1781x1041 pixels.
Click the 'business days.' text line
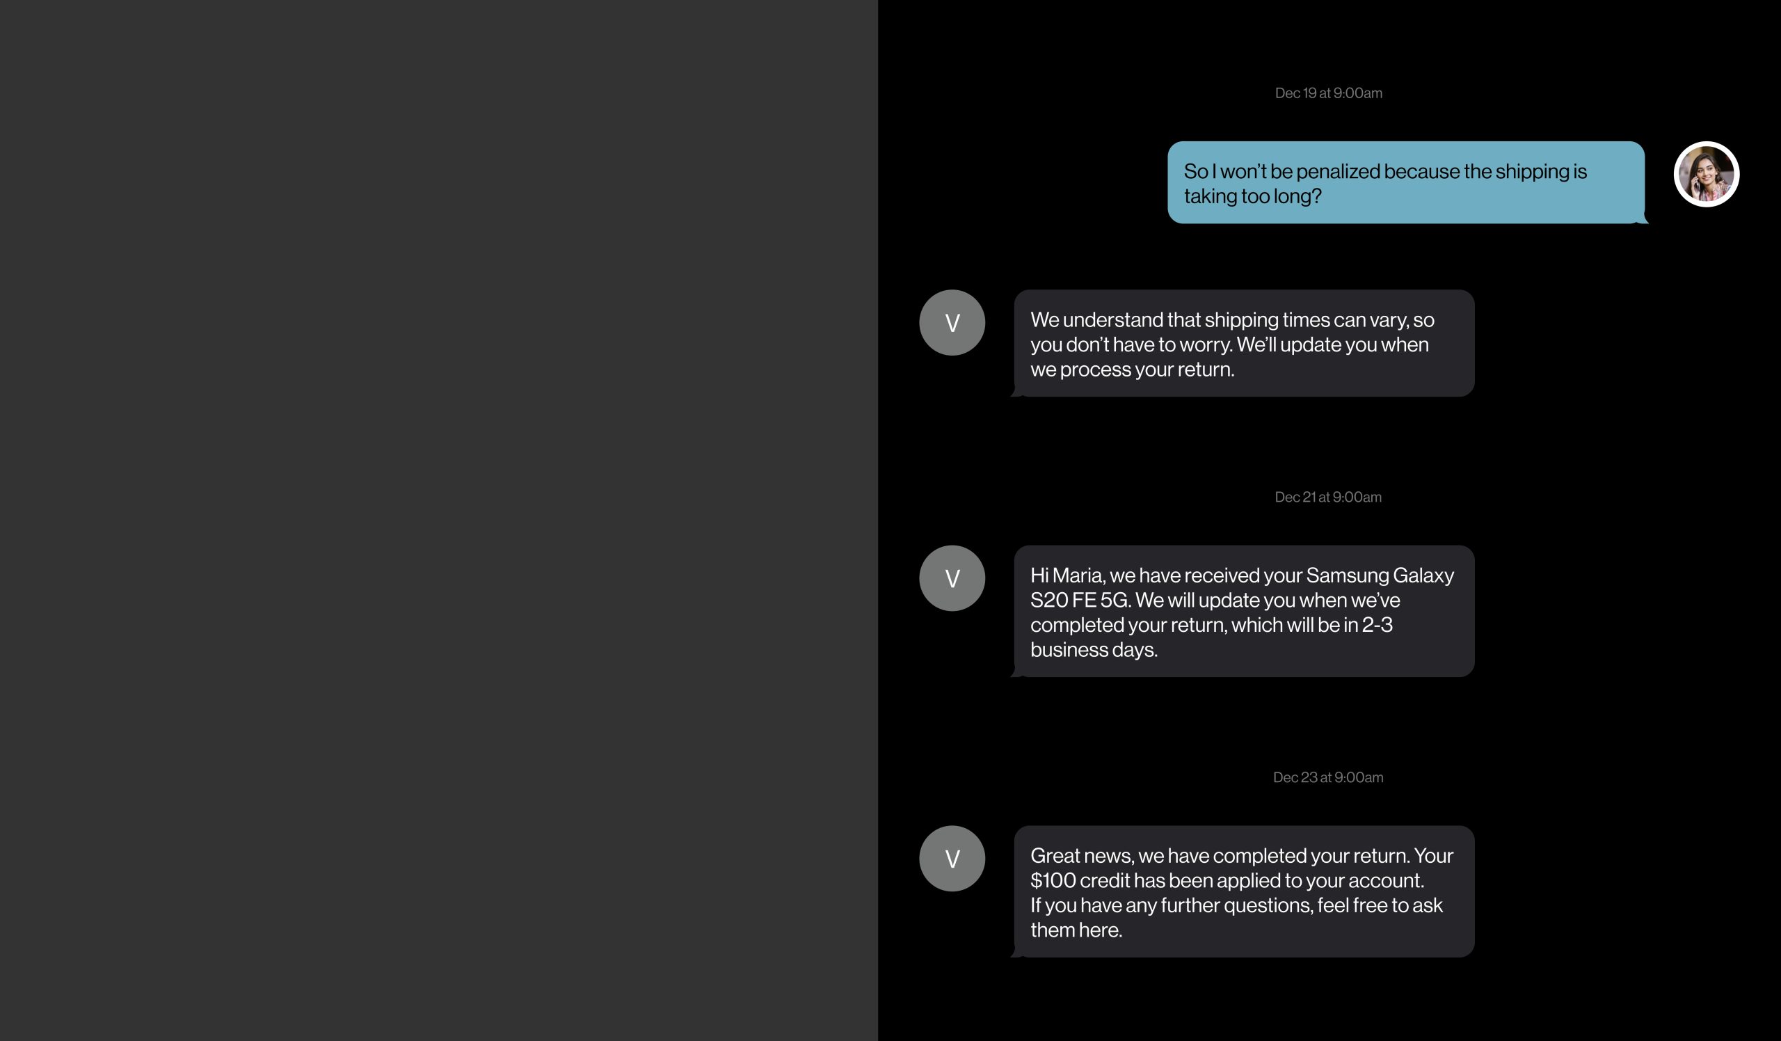1094,649
